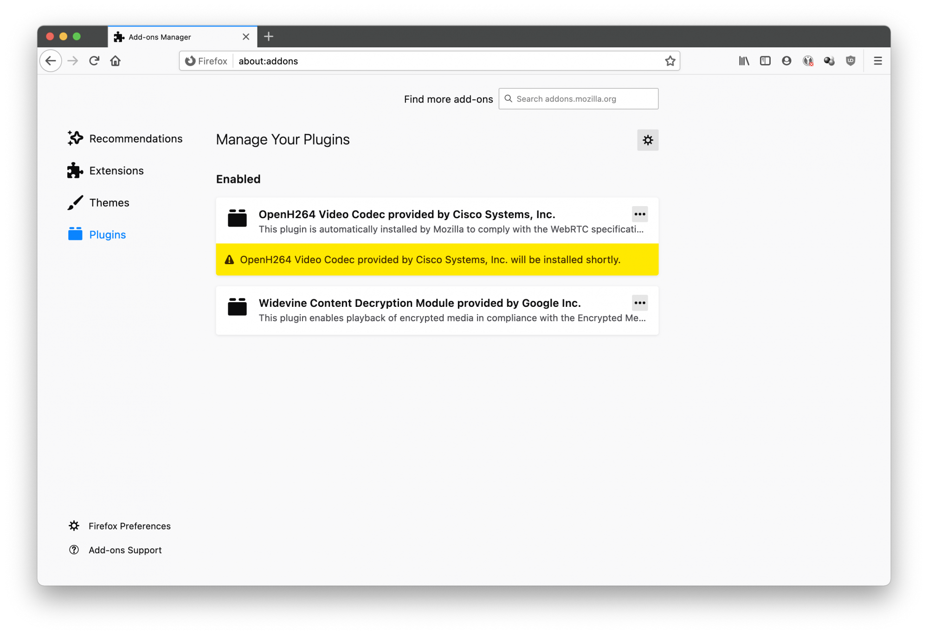The height and width of the screenshot is (635, 928).
Task: Switch to the Themes category
Action: pyautogui.click(x=109, y=203)
